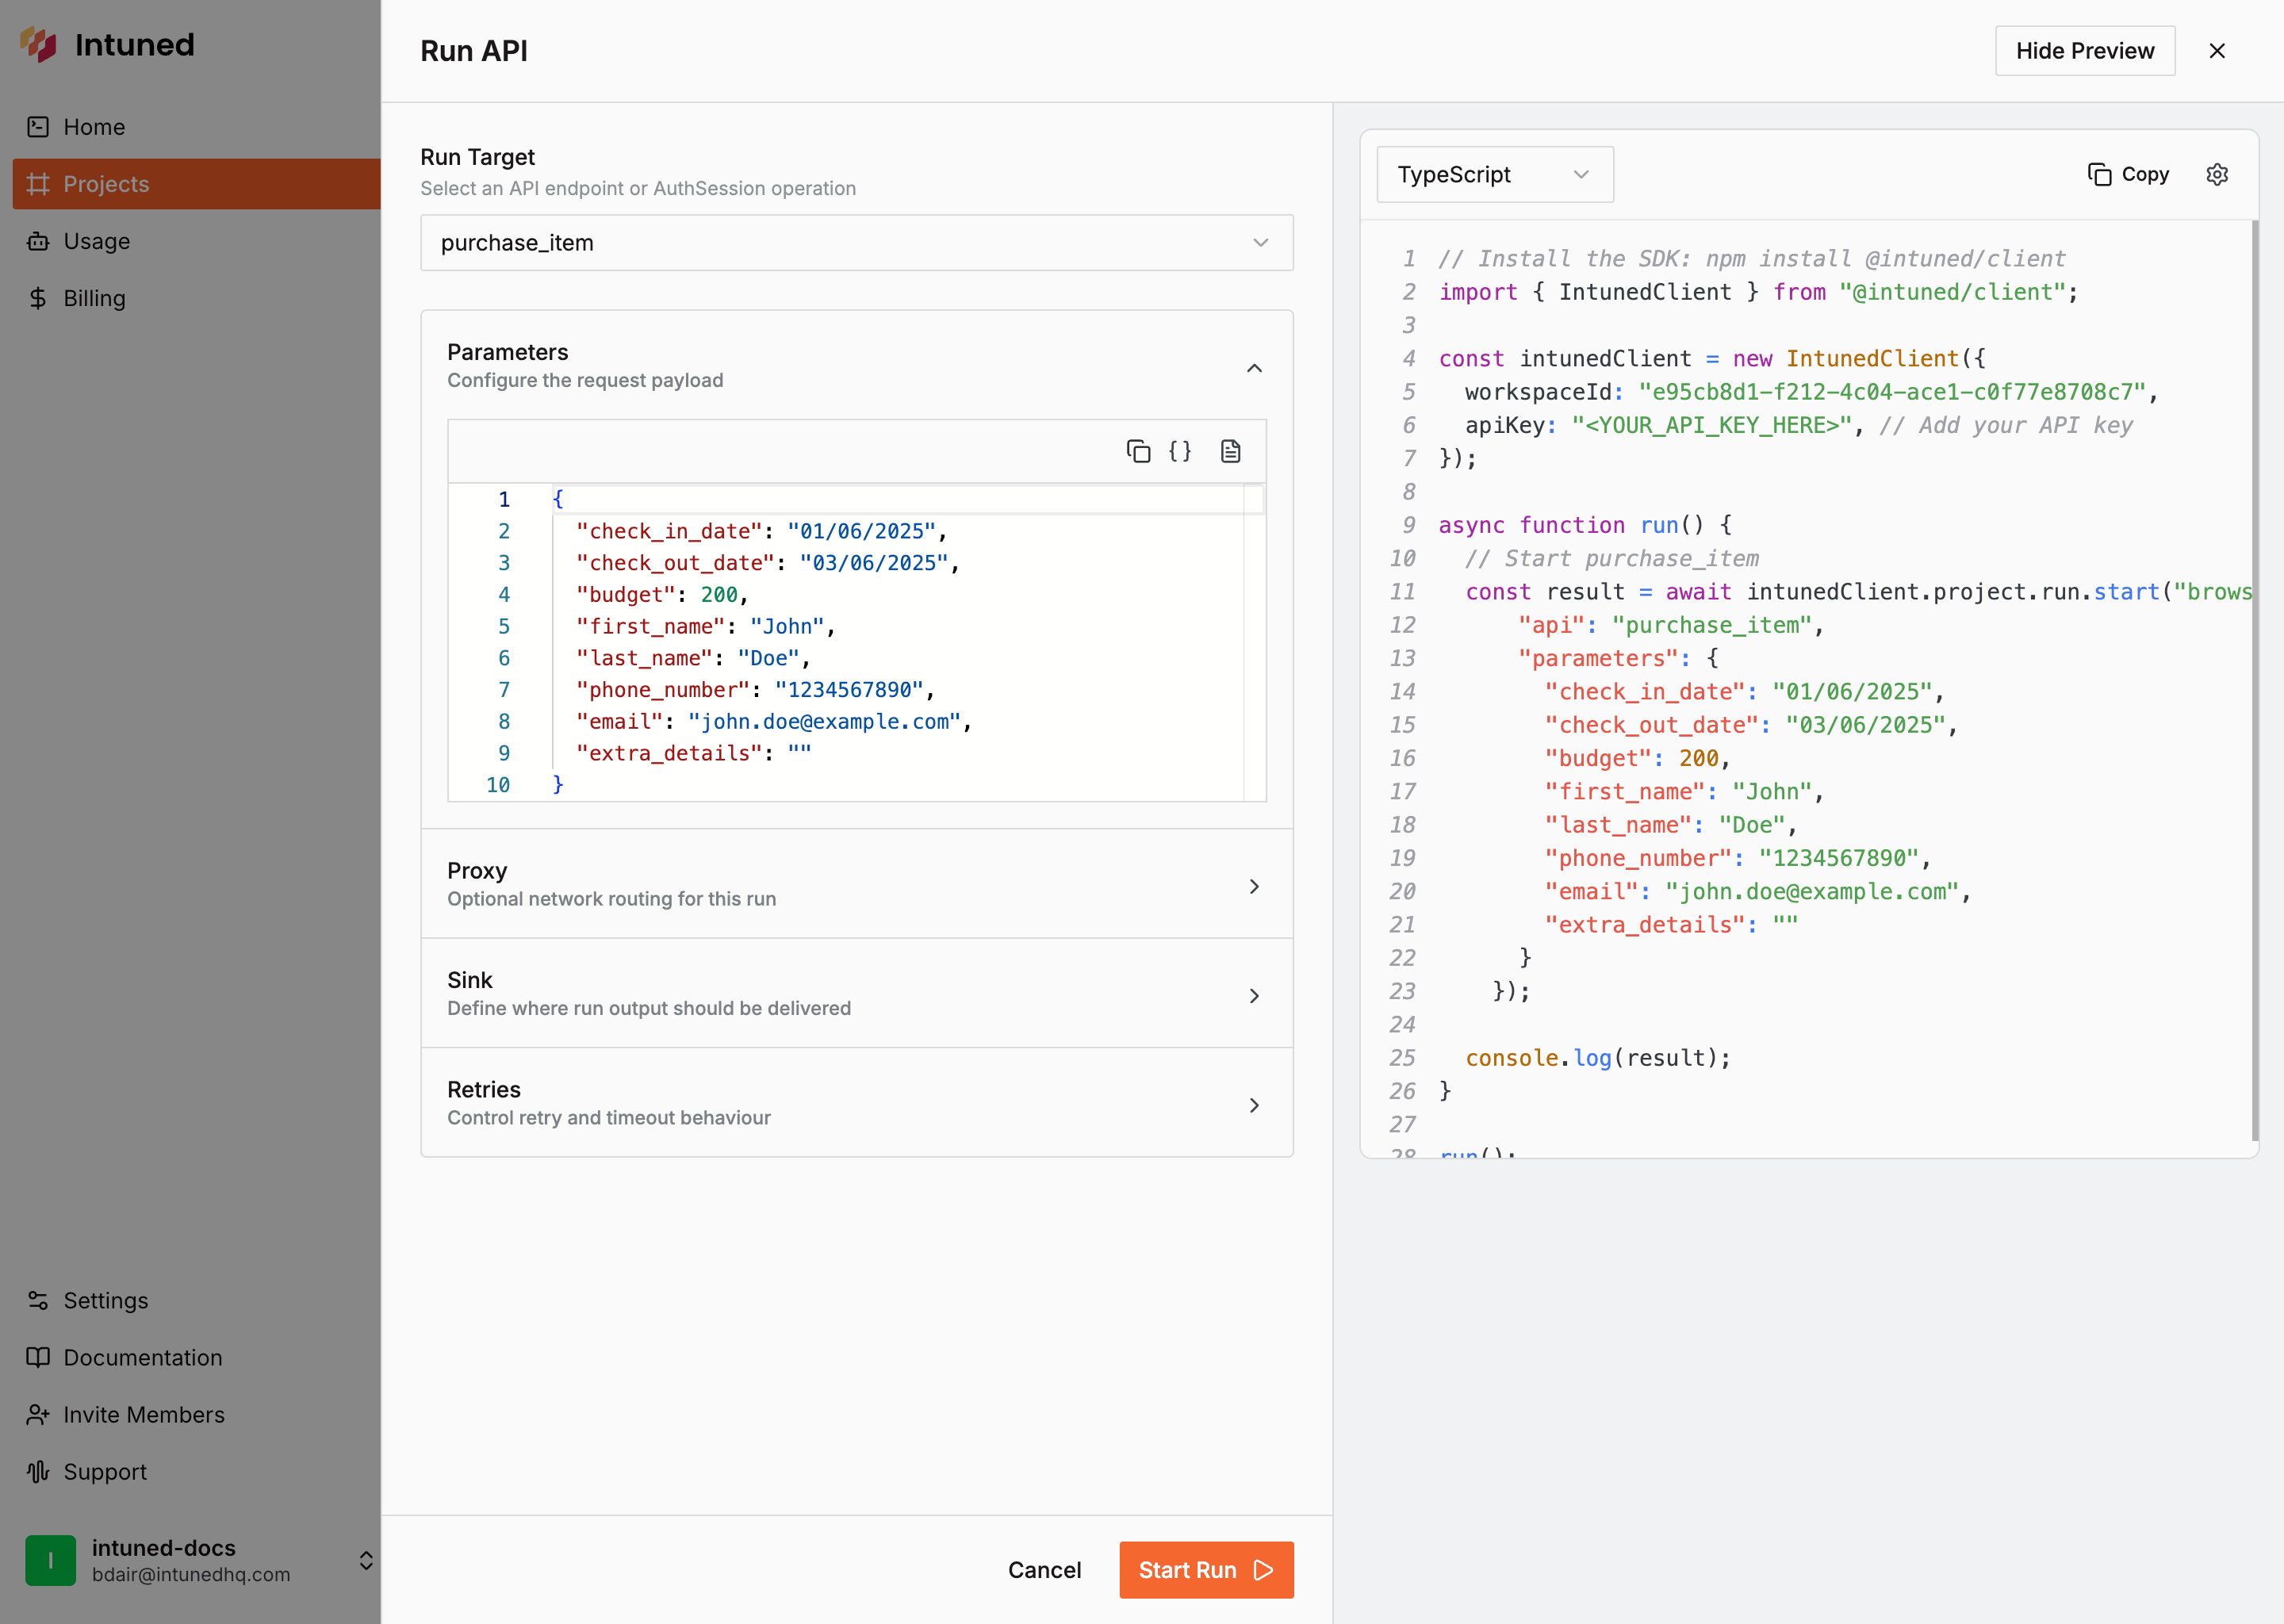The height and width of the screenshot is (1624, 2284).
Task: Open the purchase_item run target dropdown
Action: (x=857, y=243)
